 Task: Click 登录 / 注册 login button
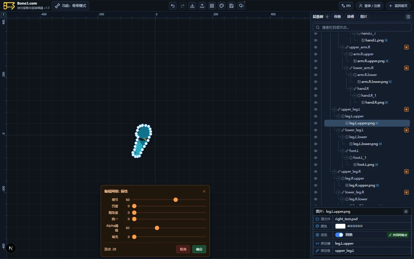[x=370, y=6]
